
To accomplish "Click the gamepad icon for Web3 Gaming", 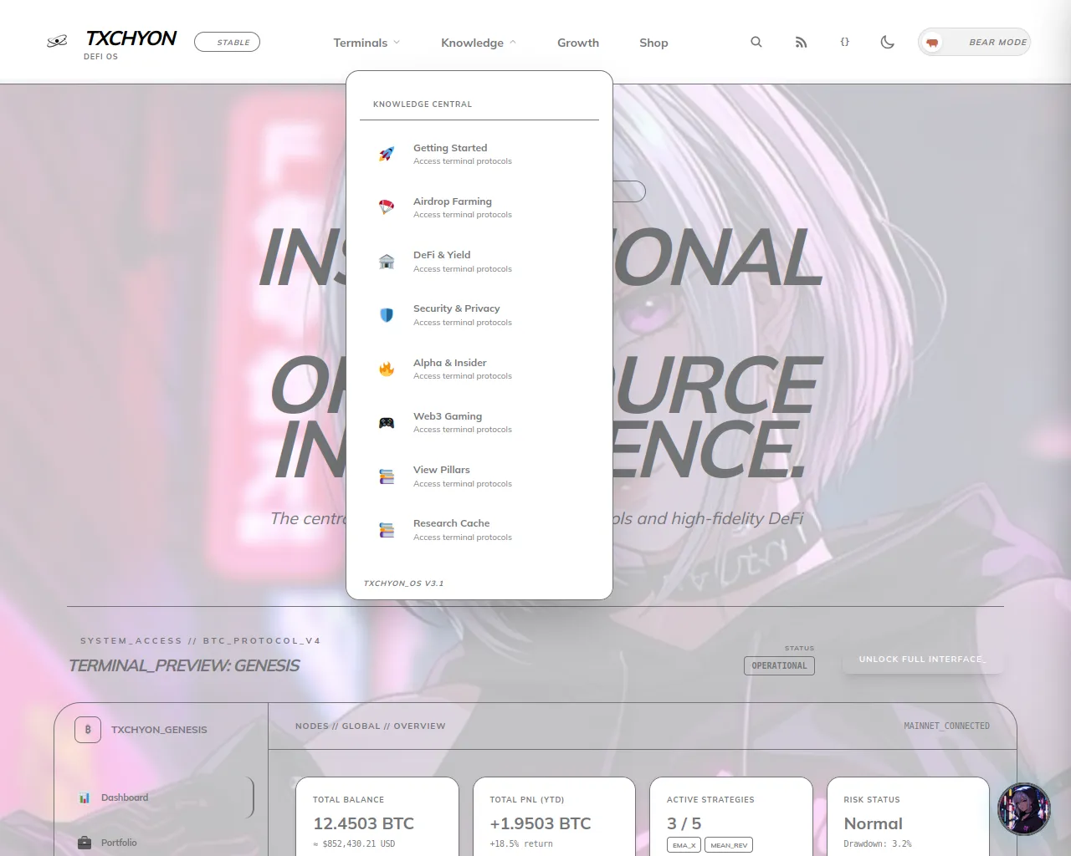I will point(387,422).
